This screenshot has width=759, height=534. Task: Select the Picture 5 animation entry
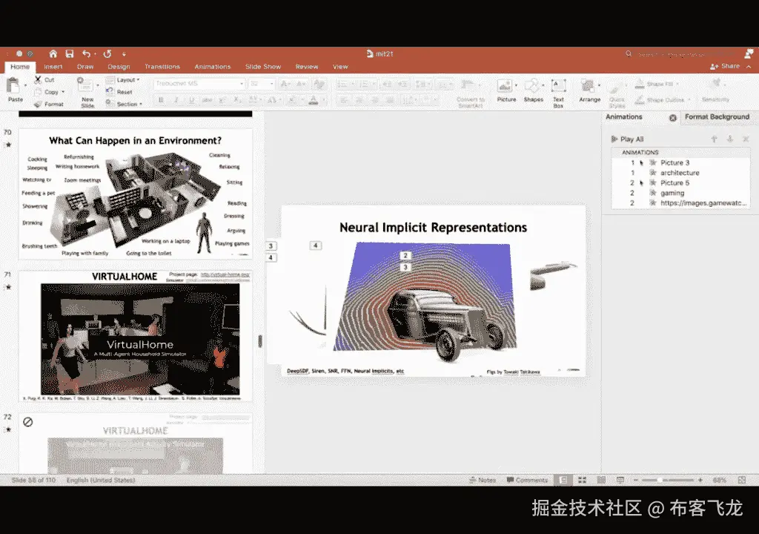tap(680, 183)
